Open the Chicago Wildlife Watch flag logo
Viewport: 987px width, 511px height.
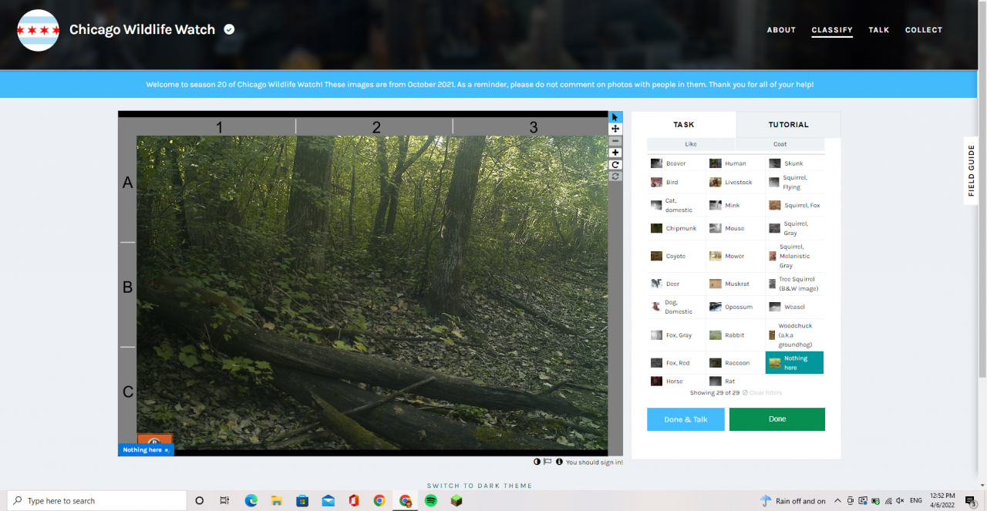pyautogui.click(x=39, y=30)
